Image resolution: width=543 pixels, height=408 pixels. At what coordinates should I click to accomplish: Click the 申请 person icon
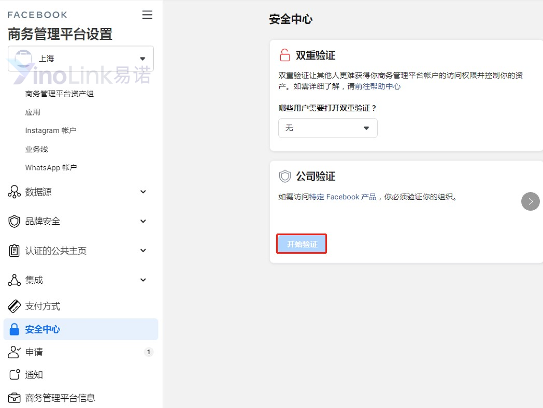click(14, 352)
